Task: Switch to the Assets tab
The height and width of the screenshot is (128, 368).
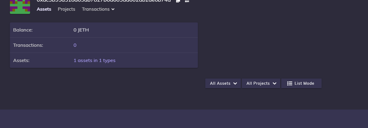Action: point(44,9)
